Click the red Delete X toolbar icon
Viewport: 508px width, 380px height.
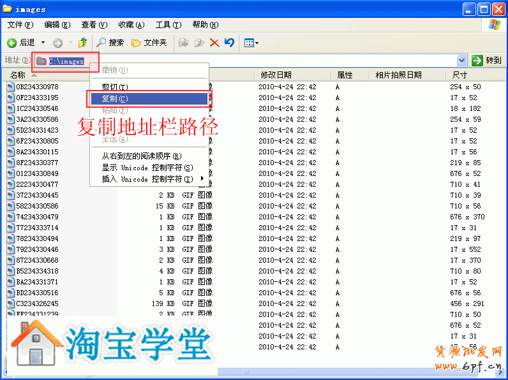(x=214, y=43)
